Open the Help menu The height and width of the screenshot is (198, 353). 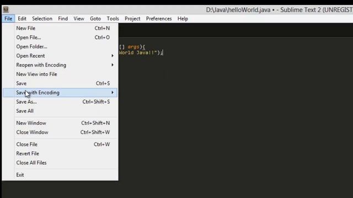[183, 19]
